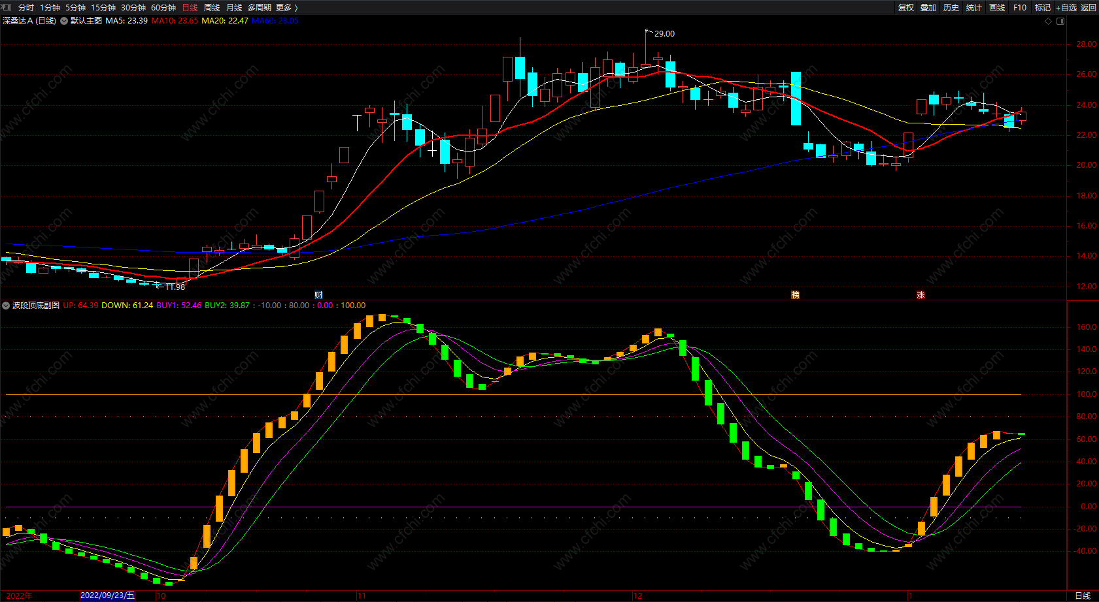Expand the 波段顶底副图 indicator dropdown arrow
Image resolution: width=1099 pixels, height=602 pixels.
pos(6,306)
